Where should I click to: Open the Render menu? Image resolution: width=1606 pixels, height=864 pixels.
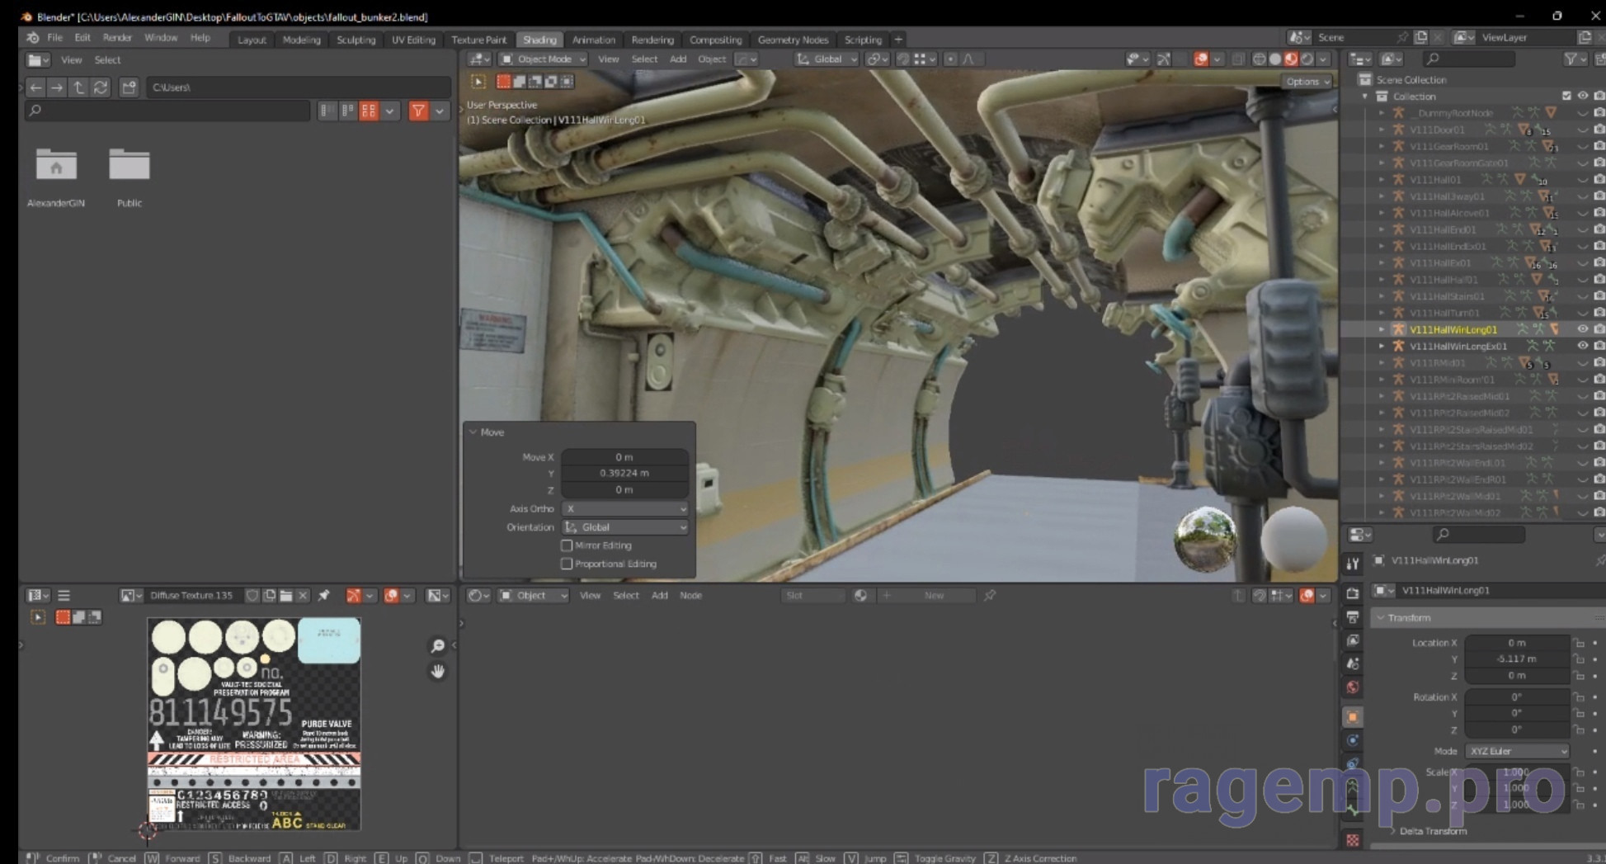pyautogui.click(x=117, y=38)
